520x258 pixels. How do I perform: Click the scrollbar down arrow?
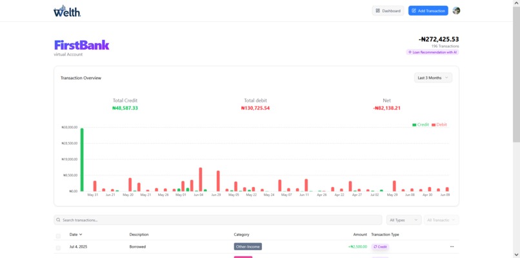[516, 255]
